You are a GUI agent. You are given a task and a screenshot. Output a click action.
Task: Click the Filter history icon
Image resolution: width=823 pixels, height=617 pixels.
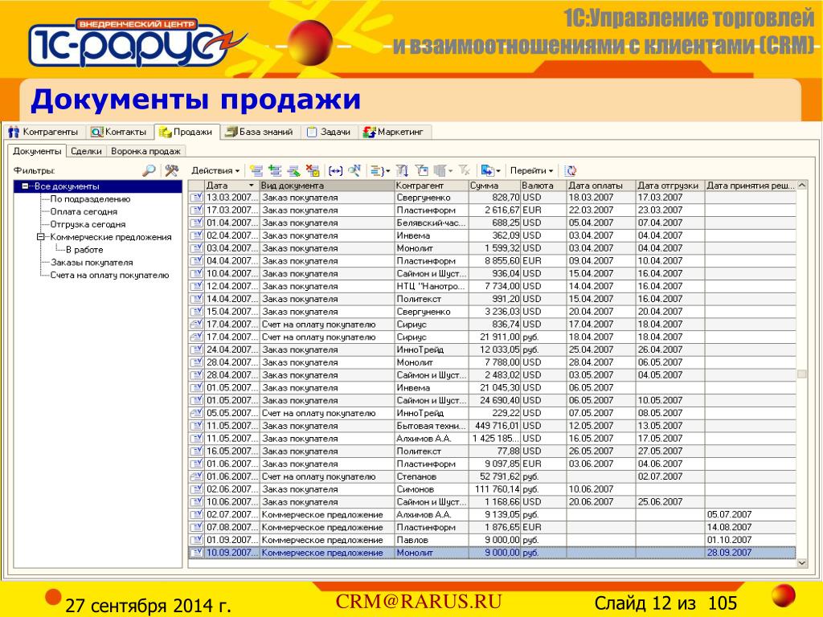coord(440,170)
